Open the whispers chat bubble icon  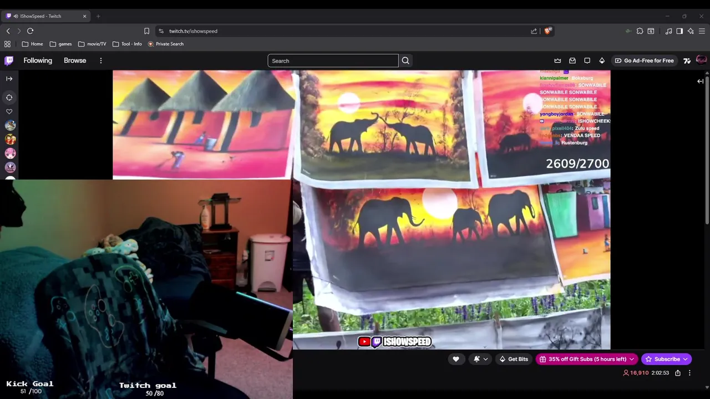point(587,60)
